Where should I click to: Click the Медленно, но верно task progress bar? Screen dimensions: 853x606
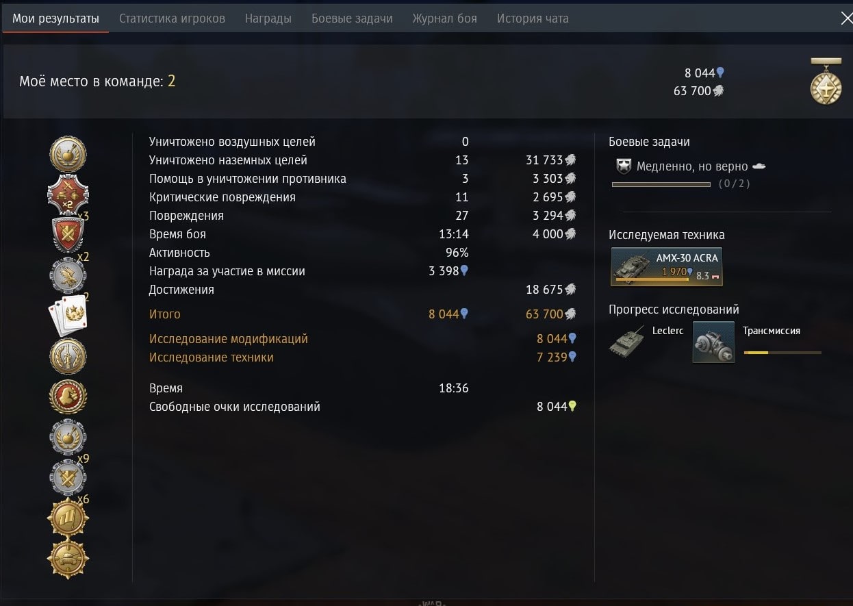click(661, 184)
